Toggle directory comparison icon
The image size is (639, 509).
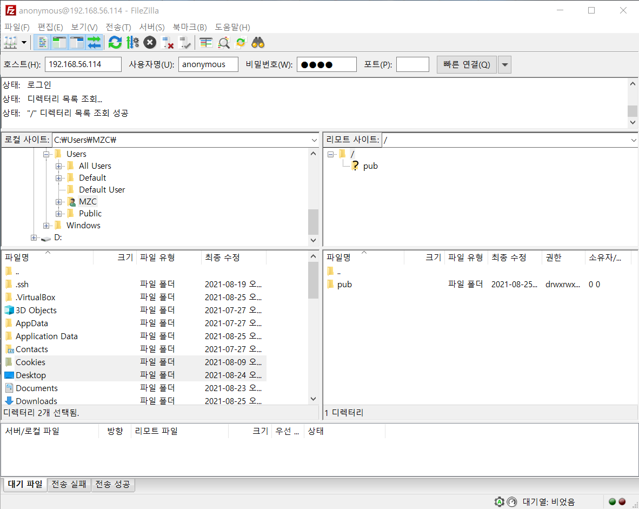click(224, 42)
